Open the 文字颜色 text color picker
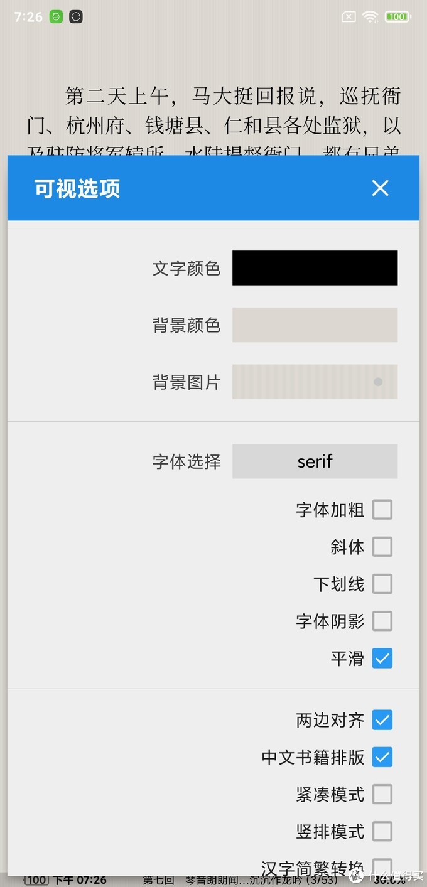427x887 pixels. coord(315,267)
